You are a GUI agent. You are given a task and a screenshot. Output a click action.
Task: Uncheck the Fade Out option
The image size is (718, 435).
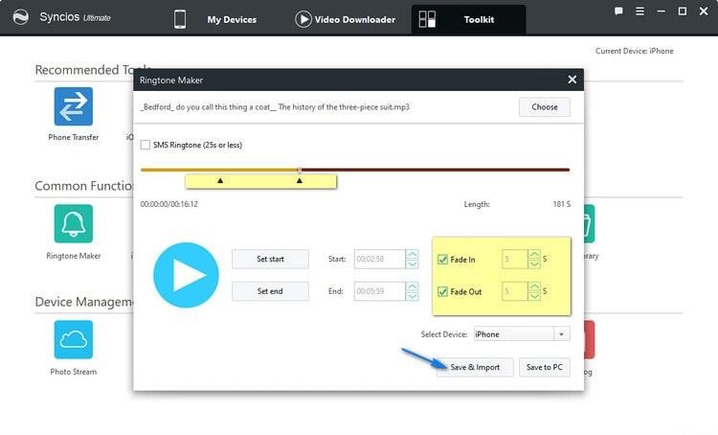(441, 291)
